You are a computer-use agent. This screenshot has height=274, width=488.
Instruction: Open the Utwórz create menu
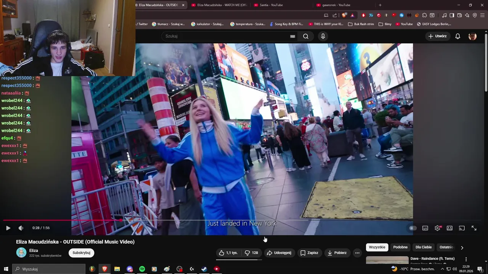[438, 36]
